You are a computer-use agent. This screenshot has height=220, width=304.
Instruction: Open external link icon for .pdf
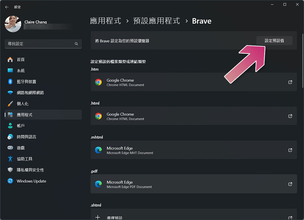290,184
